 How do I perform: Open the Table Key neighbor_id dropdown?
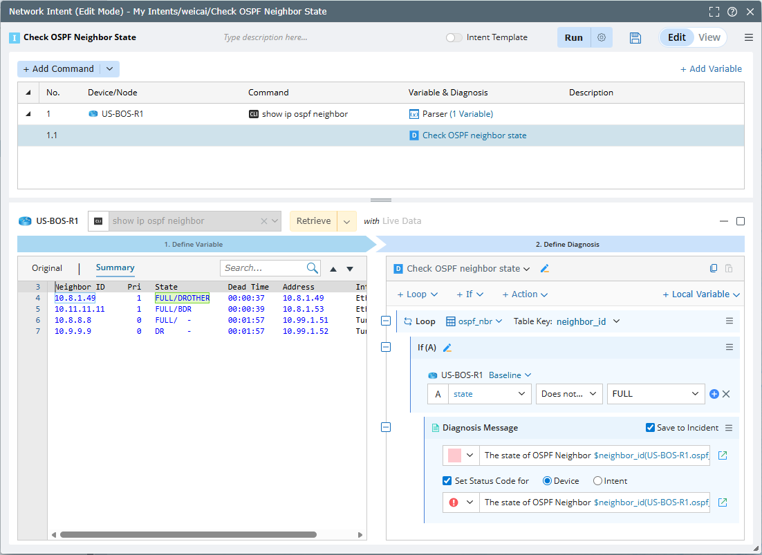[x=588, y=321]
